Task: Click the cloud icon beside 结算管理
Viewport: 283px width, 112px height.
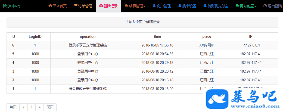Action: pos(126,6)
